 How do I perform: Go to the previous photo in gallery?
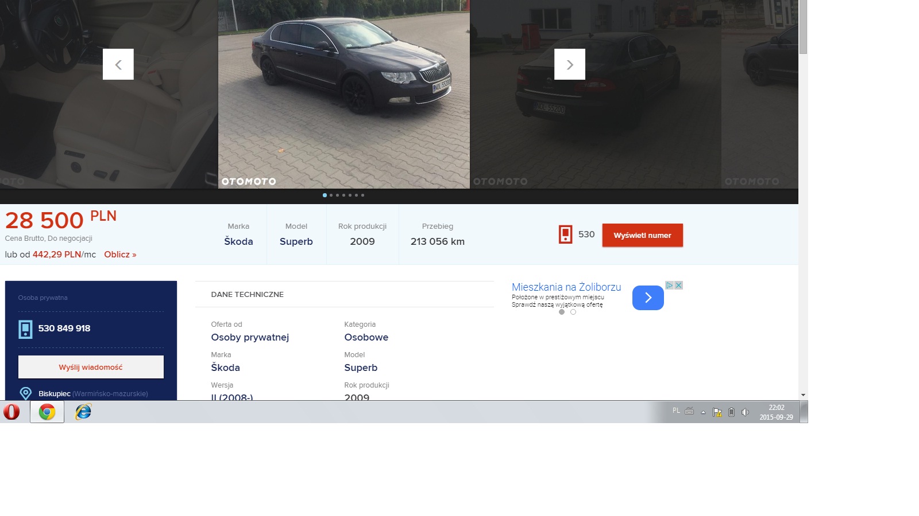pyautogui.click(x=118, y=64)
